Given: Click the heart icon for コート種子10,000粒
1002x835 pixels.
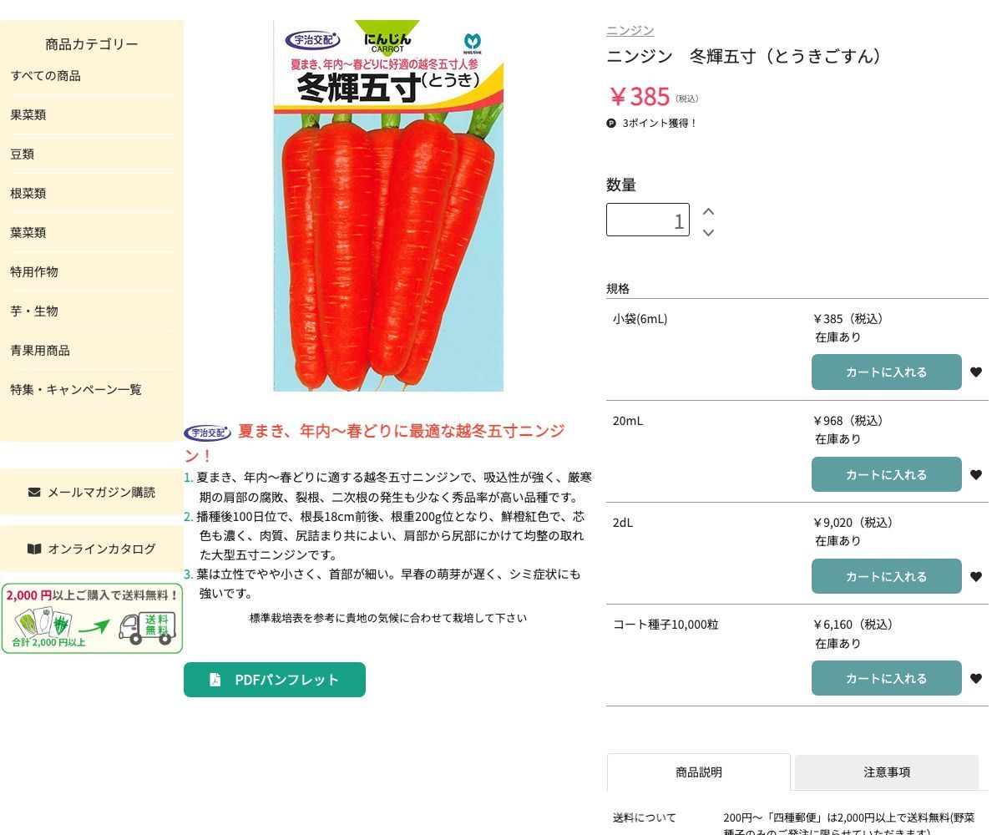Looking at the screenshot, I should 976,678.
